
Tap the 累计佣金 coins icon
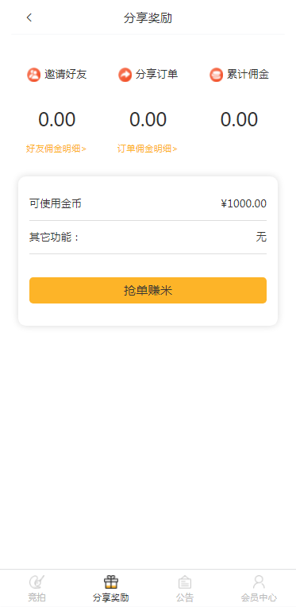pyautogui.click(x=217, y=75)
